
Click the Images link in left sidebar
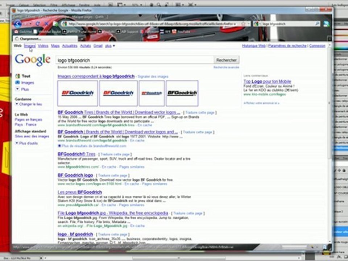pyautogui.click(x=28, y=83)
